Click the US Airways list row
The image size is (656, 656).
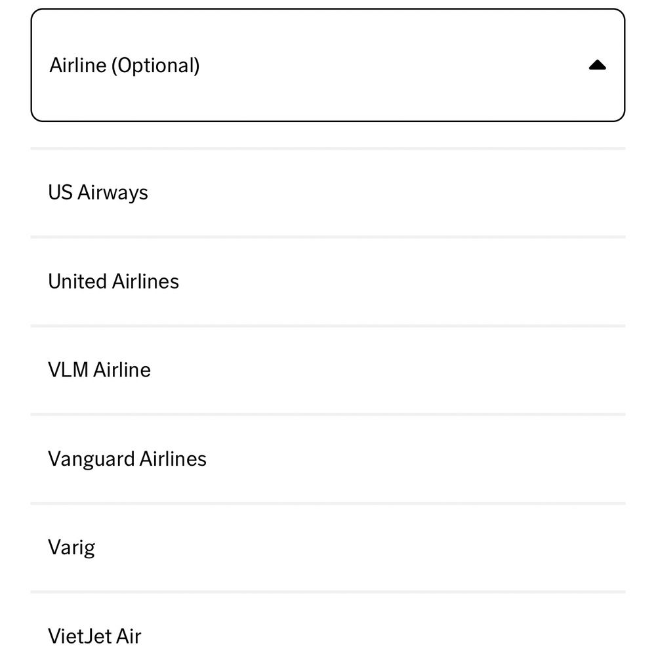(x=328, y=192)
